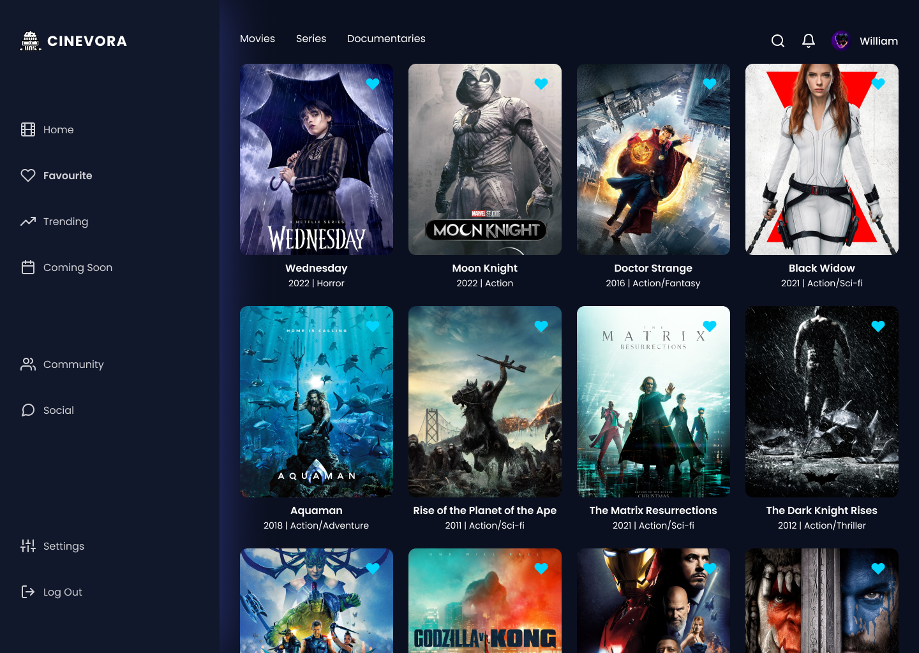Toggle heart on the Warcraft faces poster
The height and width of the screenshot is (653, 919).
coord(878,568)
